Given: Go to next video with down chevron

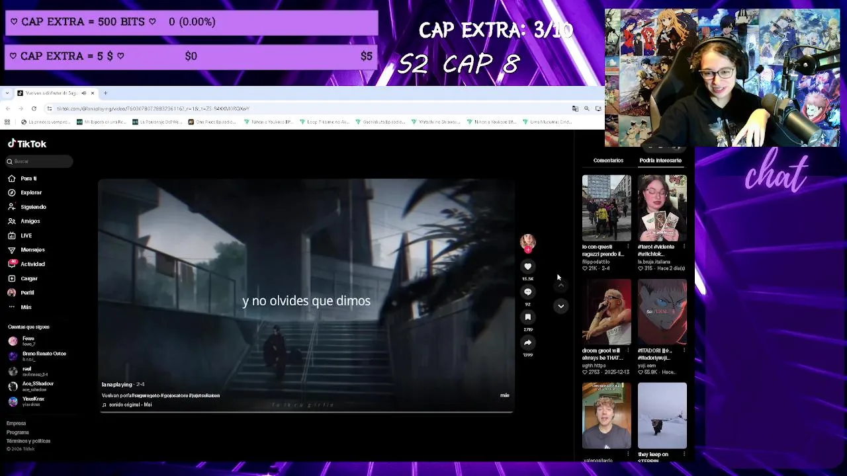Looking at the screenshot, I should coord(560,306).
